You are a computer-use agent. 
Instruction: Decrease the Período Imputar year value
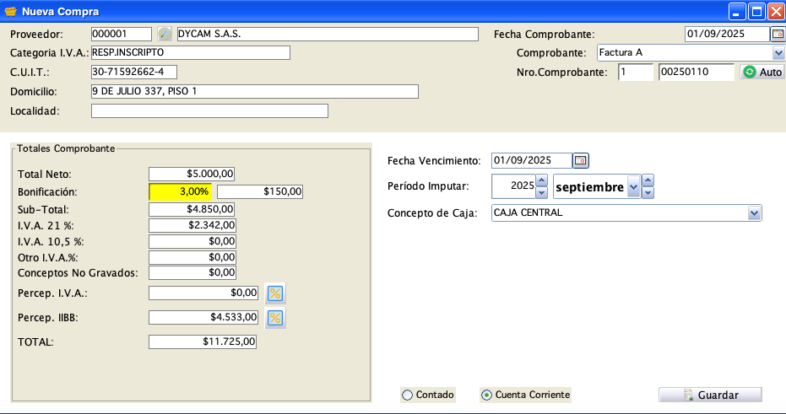coord(542,193)
